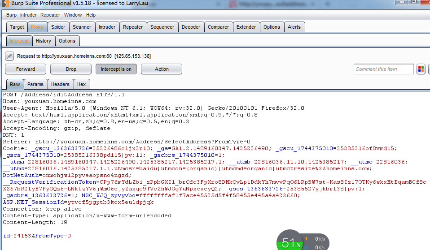Open the highlight color picker icon

coord(421,69)
